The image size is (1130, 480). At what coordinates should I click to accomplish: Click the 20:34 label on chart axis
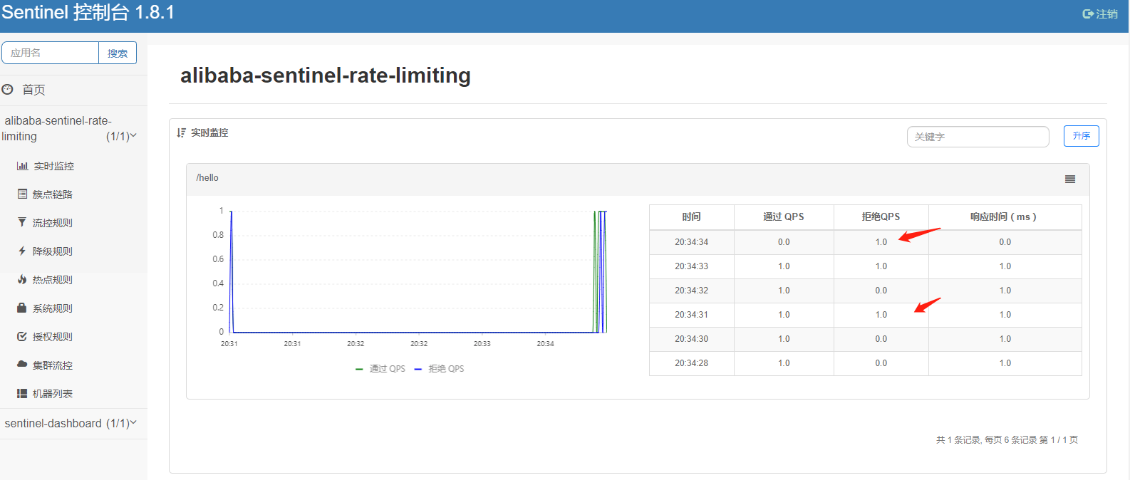point(545,343)
